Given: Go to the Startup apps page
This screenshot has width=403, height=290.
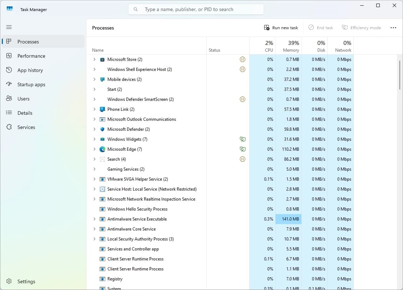Looking at the screenshot, I should pyautogui.click(x=43, y=84).
